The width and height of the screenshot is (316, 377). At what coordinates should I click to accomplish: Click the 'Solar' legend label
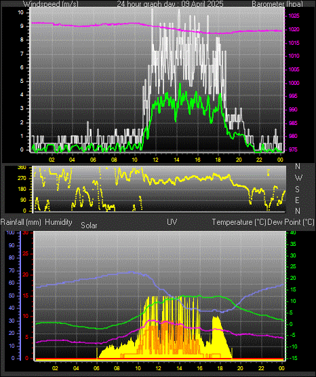pyautogui.click(x=89, y=226)
